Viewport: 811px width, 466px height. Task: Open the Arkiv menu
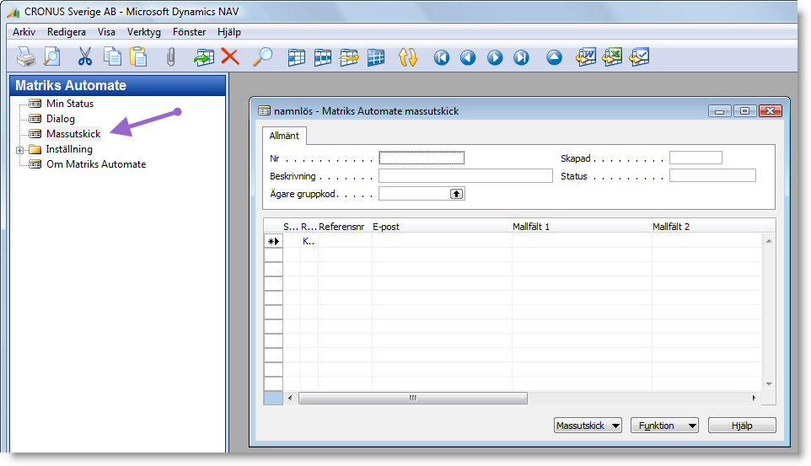(x=24, y=32)
